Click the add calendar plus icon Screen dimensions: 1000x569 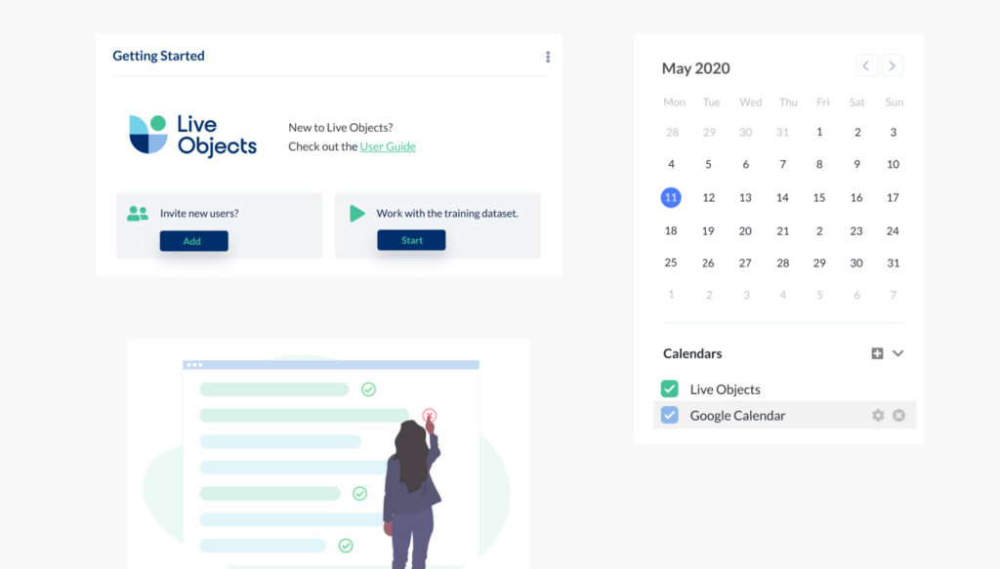coord(877,353)
